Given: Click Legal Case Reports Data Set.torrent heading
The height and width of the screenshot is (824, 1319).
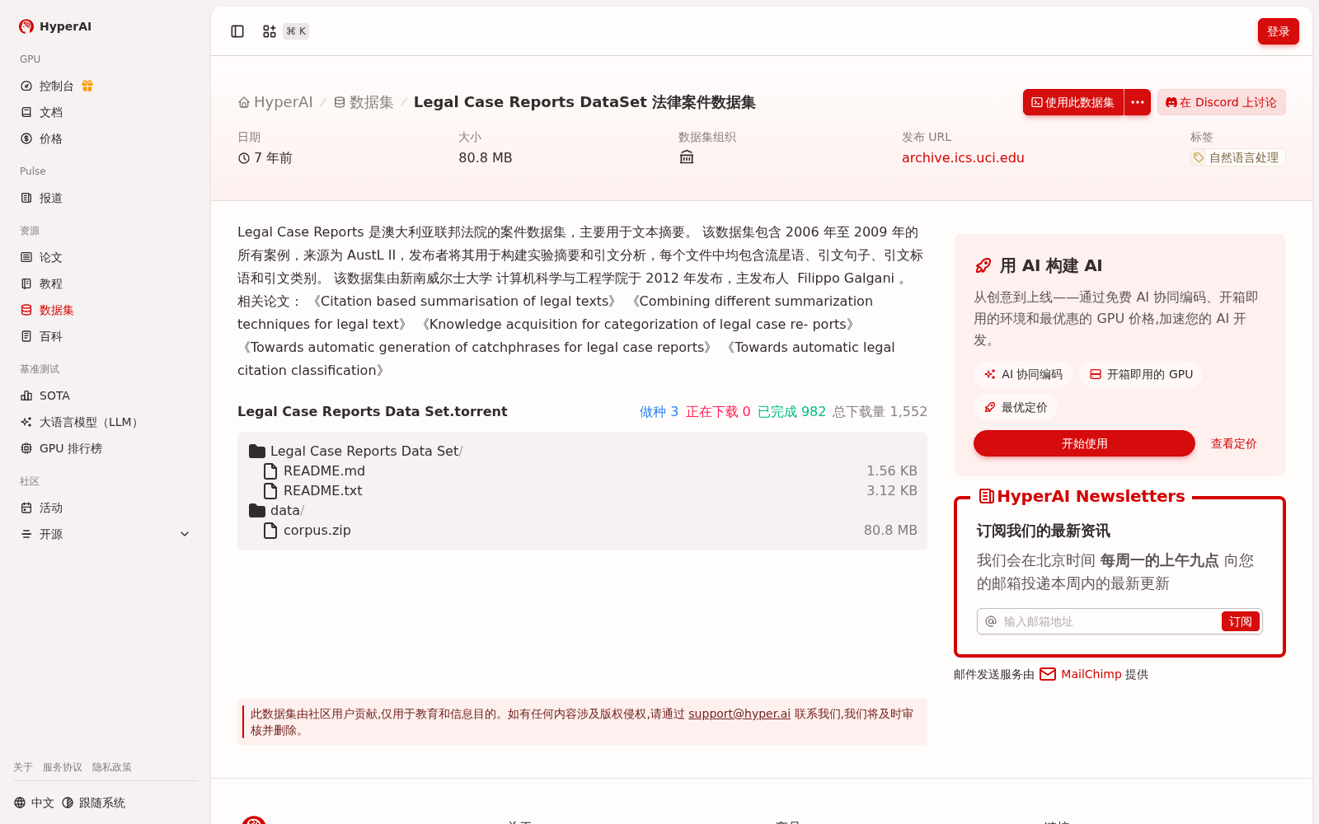Looking at the screenshot, I should coord(373,411).
